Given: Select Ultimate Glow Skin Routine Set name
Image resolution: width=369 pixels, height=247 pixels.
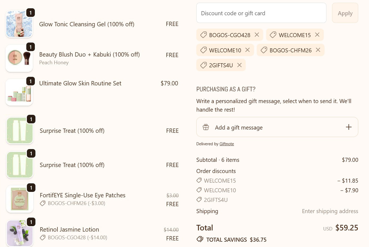Looking at the screenshot, I should 80,83.
